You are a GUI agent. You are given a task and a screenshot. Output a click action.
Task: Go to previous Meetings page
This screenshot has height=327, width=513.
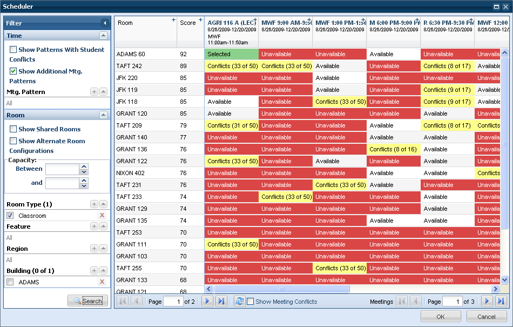(x=416, y=301)
